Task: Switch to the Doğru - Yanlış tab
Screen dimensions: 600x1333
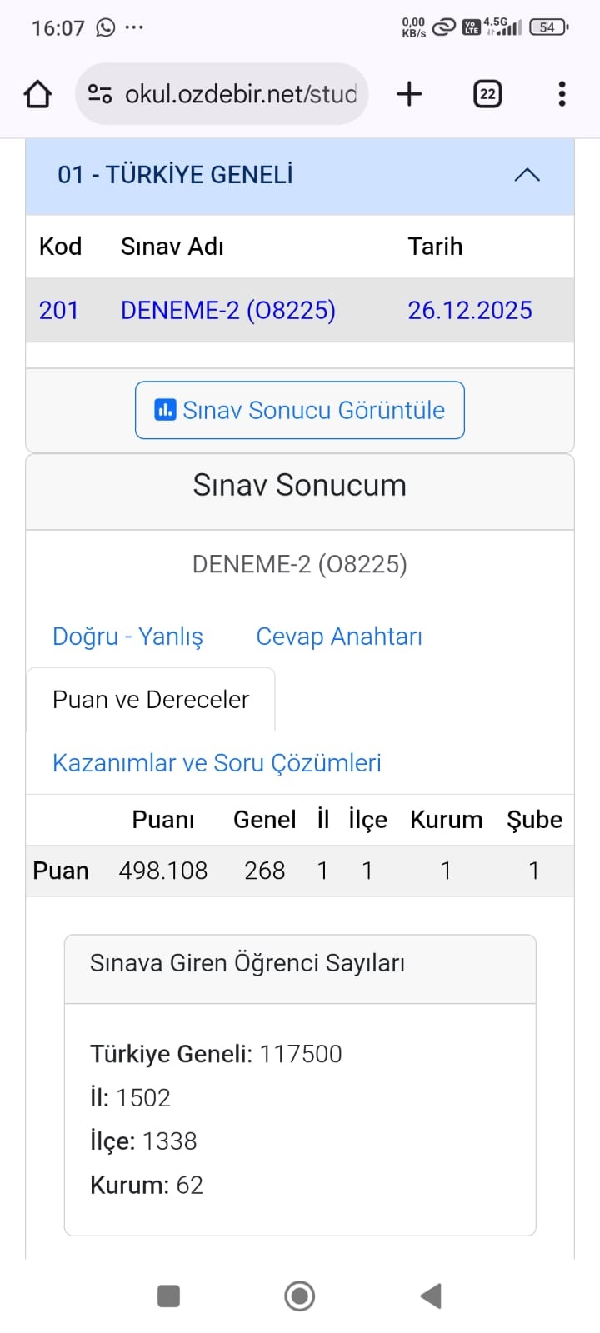Action: tap(127, 637)
